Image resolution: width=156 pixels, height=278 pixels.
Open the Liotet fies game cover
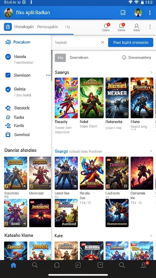tap(66, 173)
